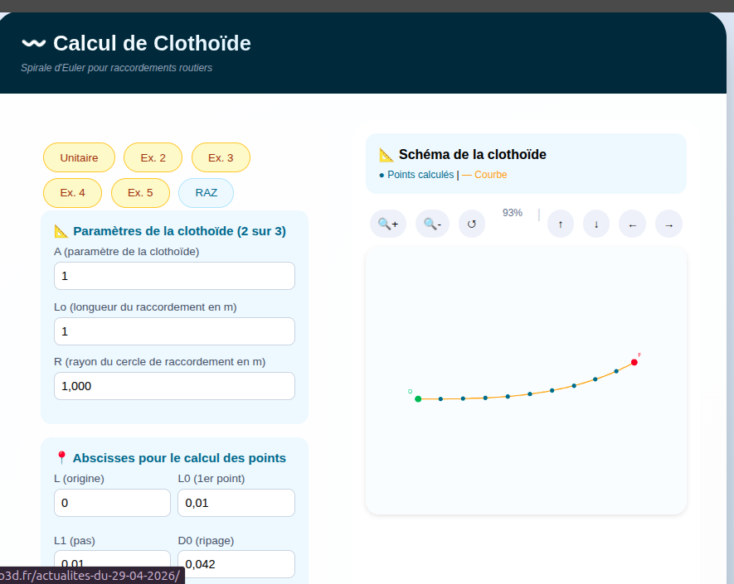Load the Ex. 4 preset
Image resolution: width=734 pixels, height=584 pixels.
click(x=72, y=193)
